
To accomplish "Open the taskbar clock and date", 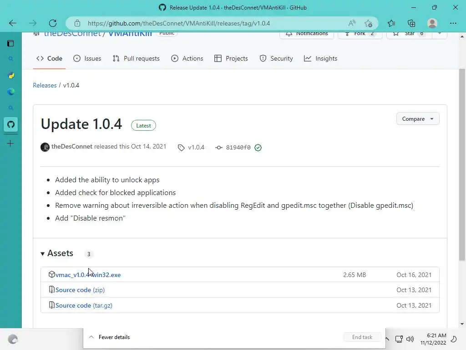I will [433, 339].
